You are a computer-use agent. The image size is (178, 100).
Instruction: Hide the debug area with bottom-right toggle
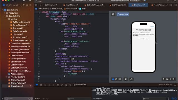tap(175, 85)
